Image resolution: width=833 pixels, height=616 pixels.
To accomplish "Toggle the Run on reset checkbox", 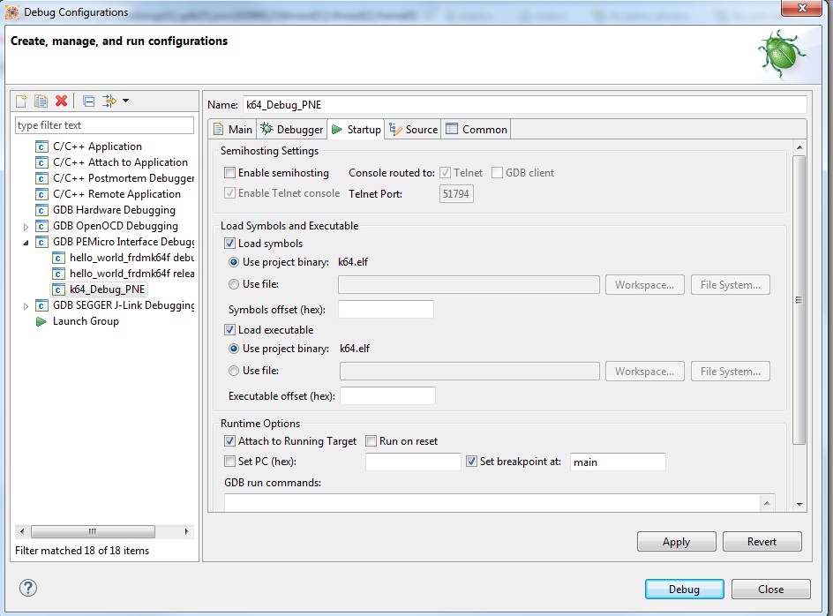I will pos(371,441).
